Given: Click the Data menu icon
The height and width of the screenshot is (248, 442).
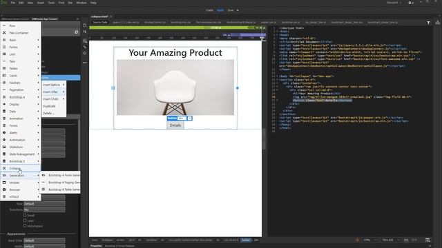Looking at the screenshot, I should point(4,112).
